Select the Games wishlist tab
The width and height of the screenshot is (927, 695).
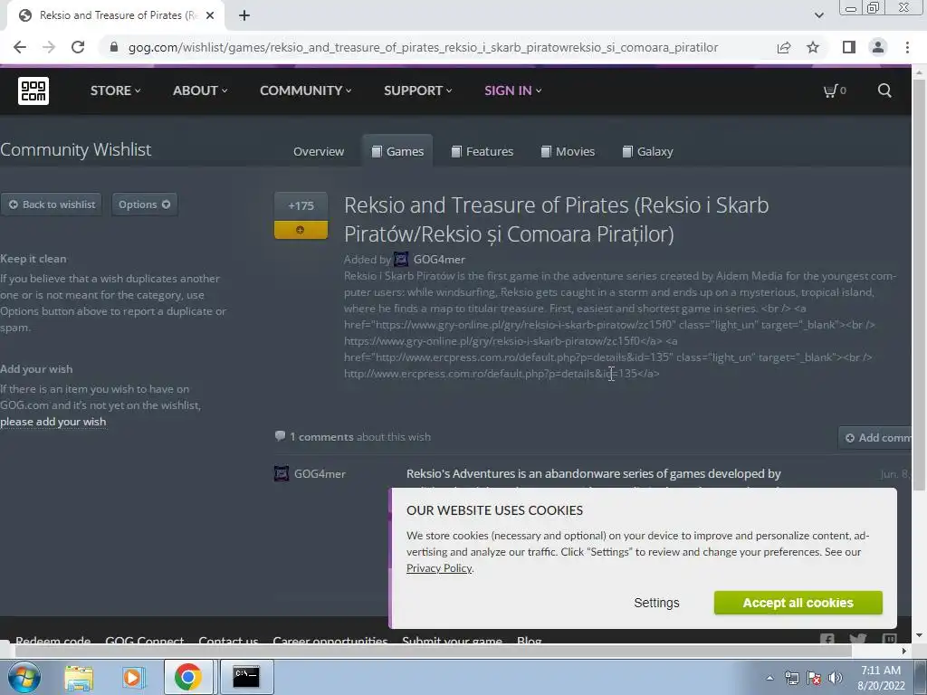click(x=397, y=151)
